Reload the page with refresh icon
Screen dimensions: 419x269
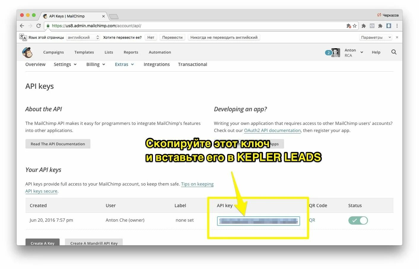pos(39,26)
